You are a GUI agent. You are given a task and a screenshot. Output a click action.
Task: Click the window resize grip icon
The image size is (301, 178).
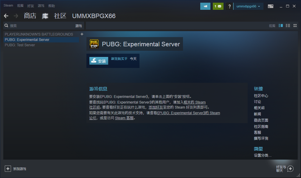(298, 175)
